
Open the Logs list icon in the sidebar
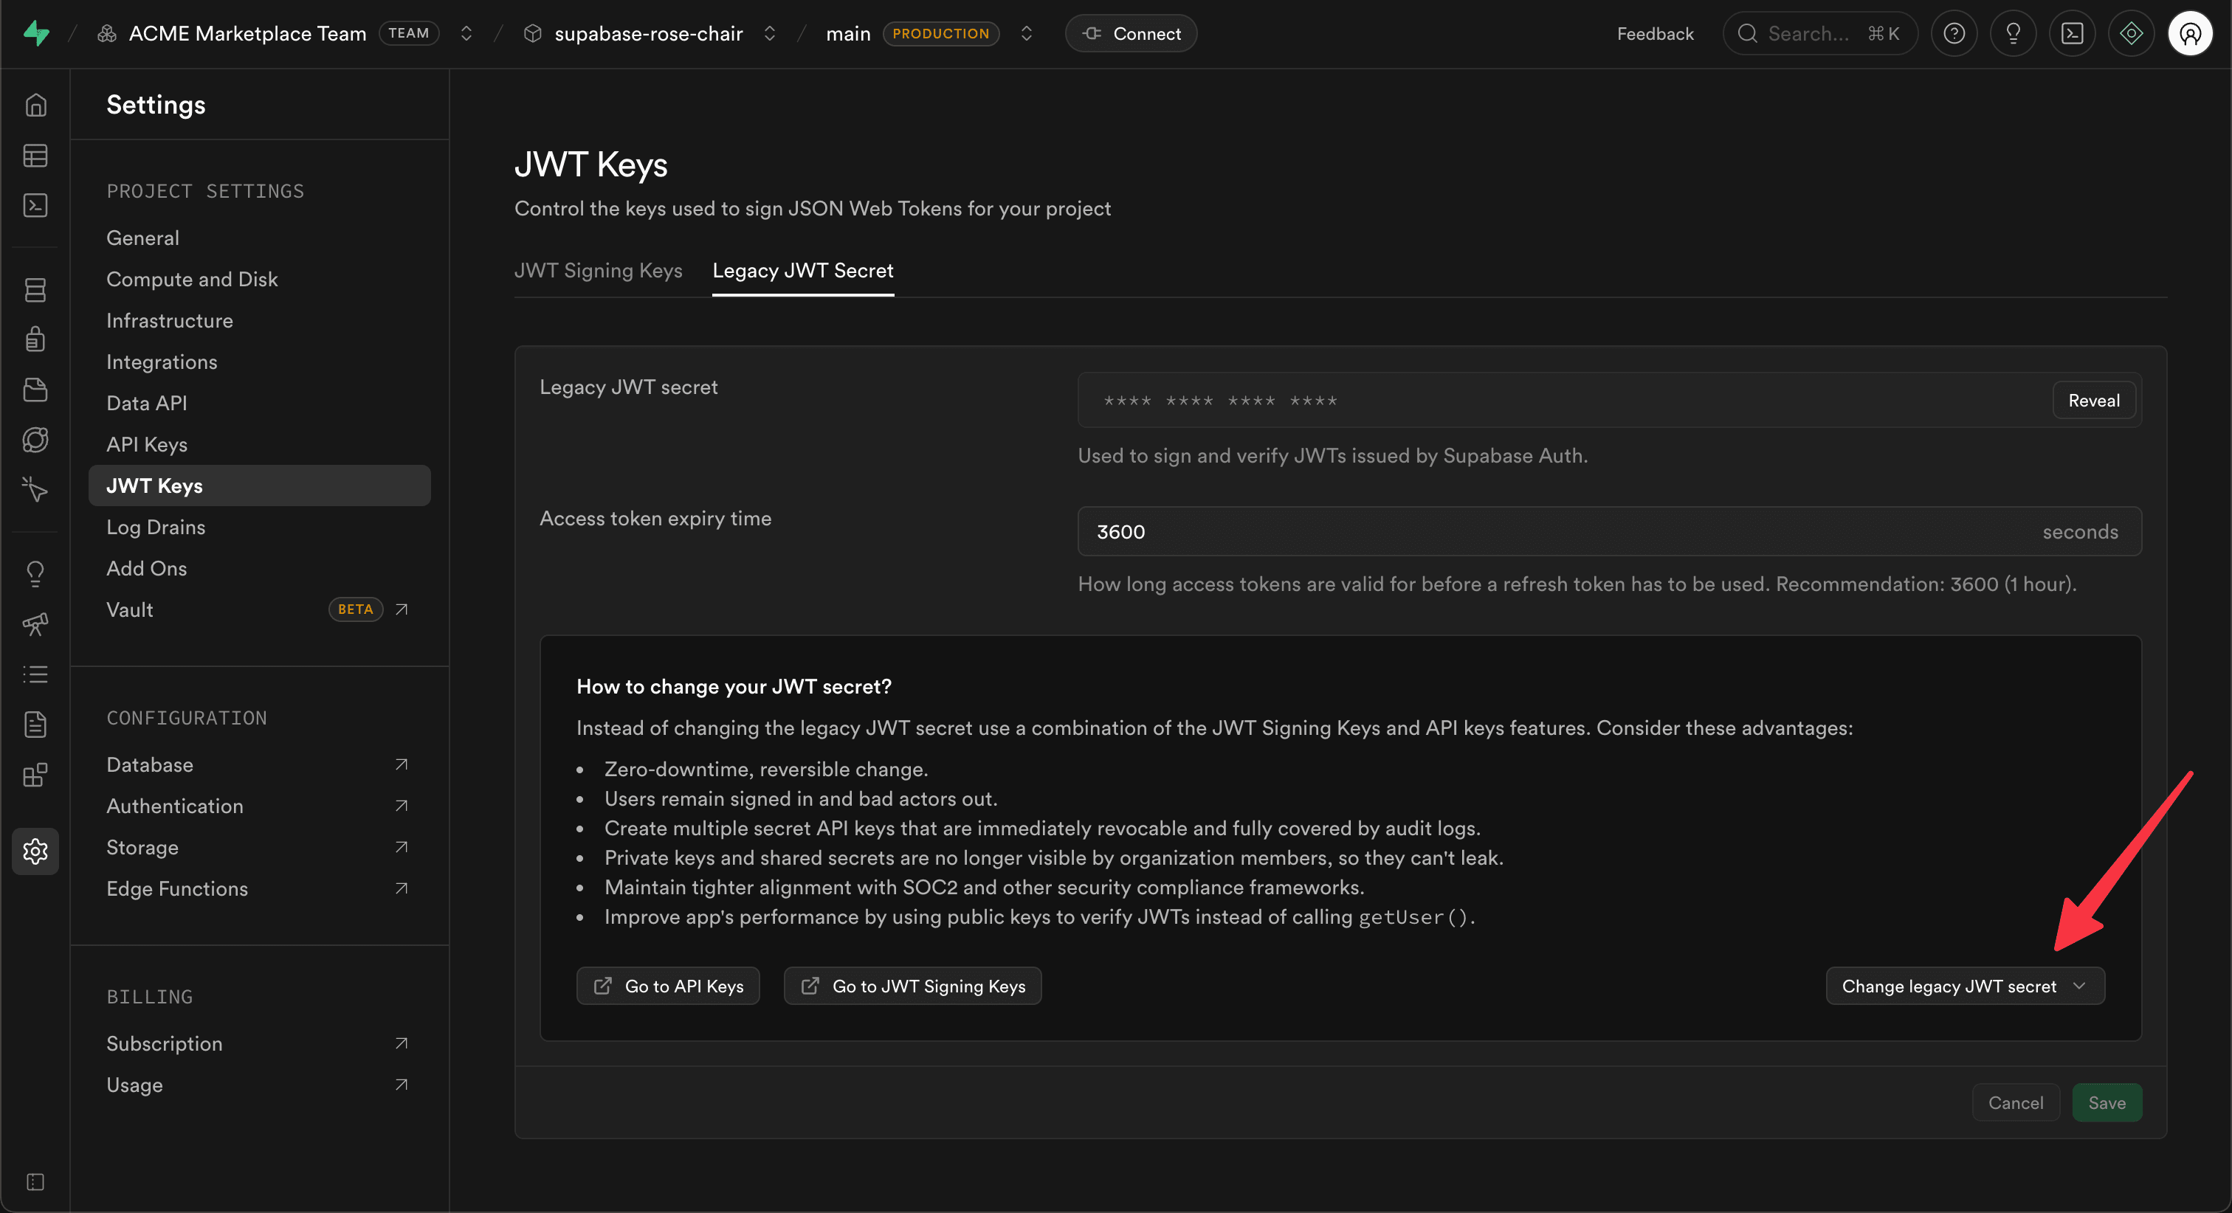(x=35, y=674)
